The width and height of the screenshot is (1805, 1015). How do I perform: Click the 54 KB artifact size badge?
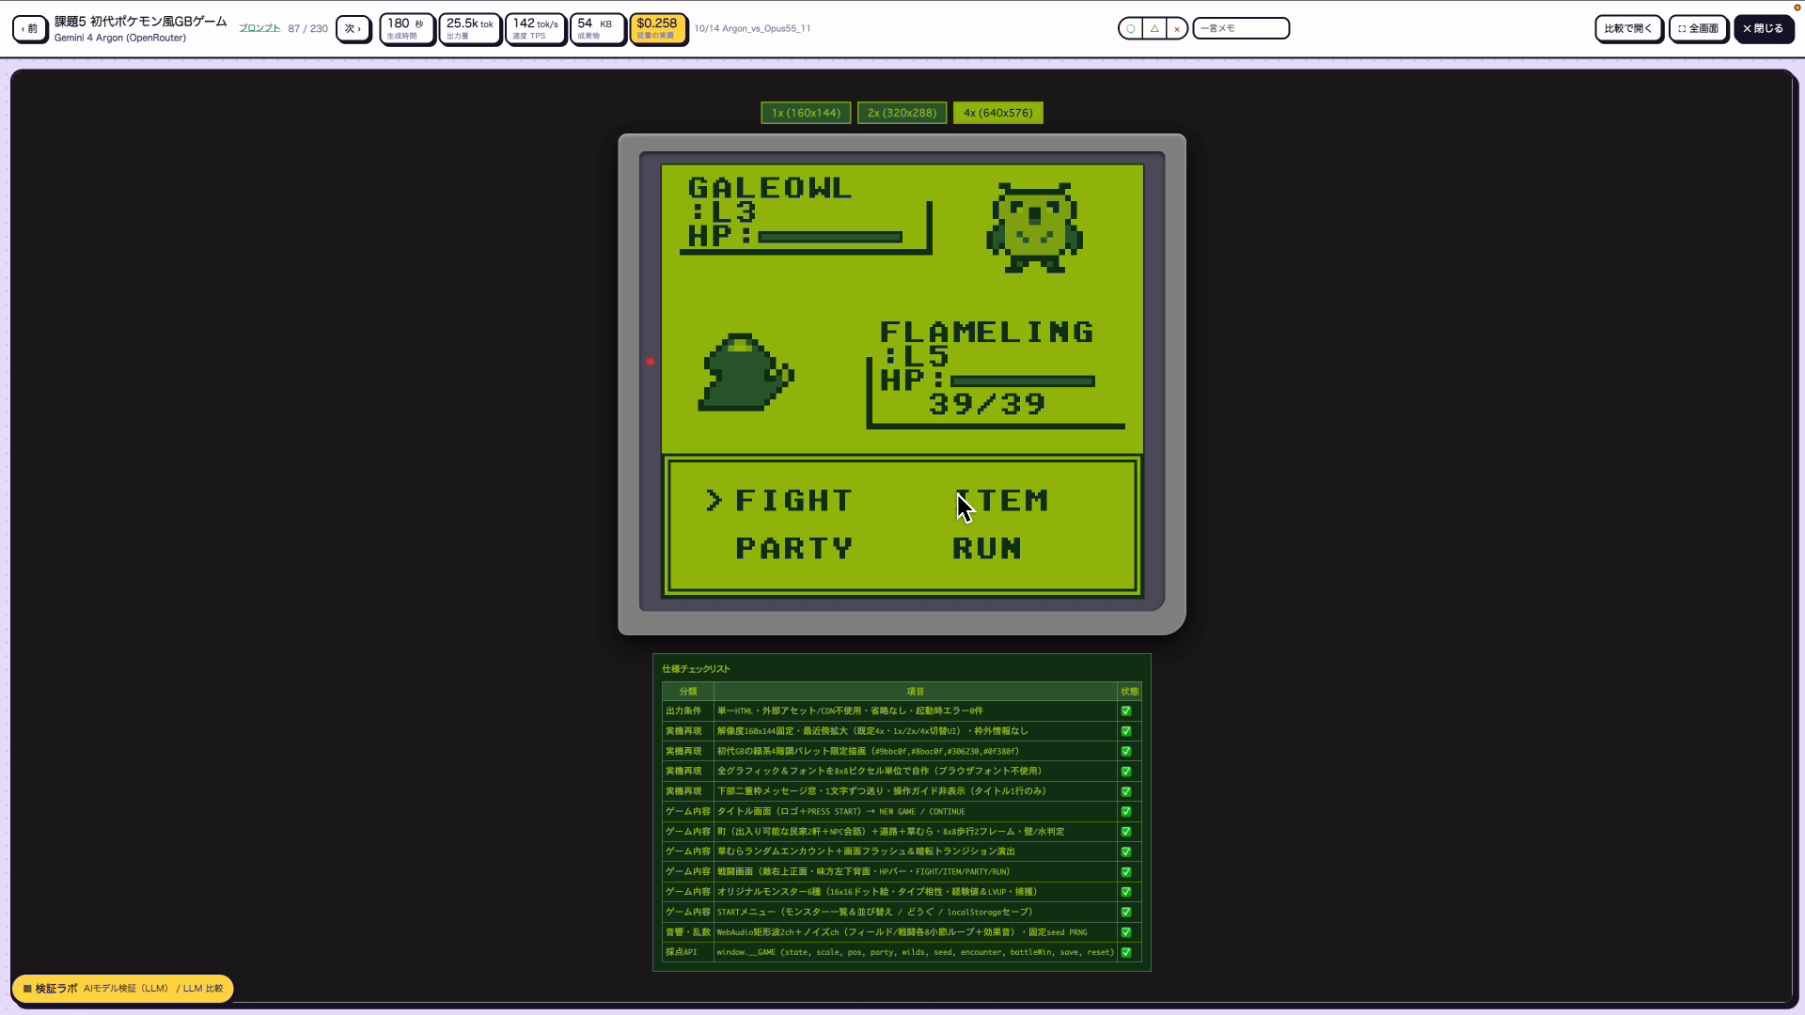(x=597, y=29)
